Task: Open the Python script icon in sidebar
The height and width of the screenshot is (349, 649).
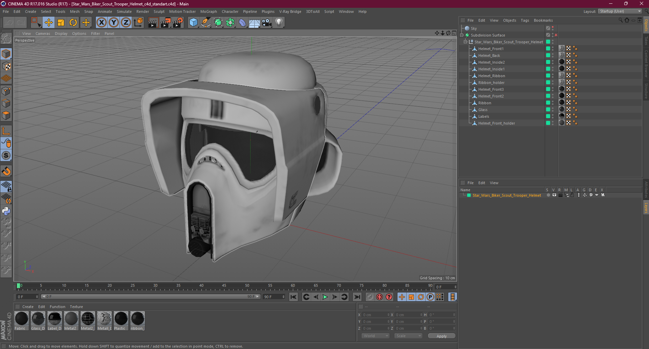Action: click(x=6, y=211)
